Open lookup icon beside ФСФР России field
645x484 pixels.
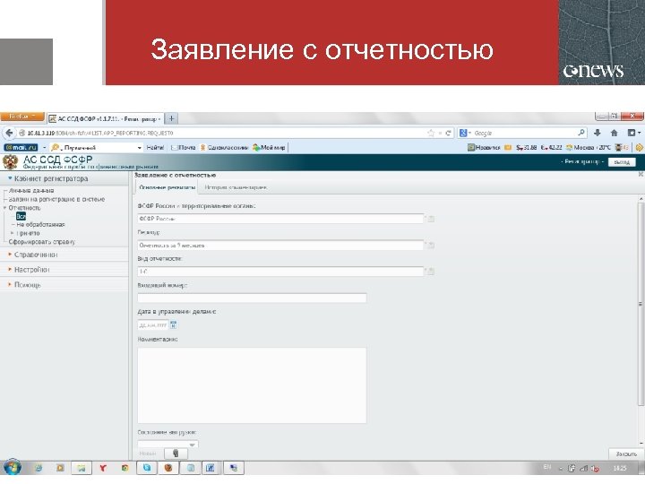[x=431, y=219]
